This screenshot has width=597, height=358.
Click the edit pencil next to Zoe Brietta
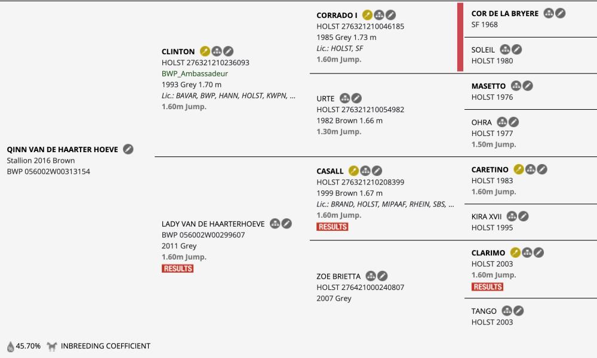(383, 276)
